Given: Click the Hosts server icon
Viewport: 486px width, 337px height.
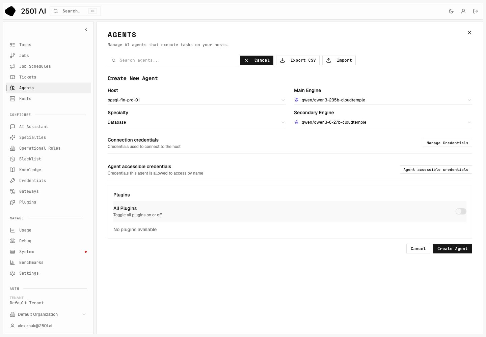Looking at the screenshot, I should coord(12,99).
